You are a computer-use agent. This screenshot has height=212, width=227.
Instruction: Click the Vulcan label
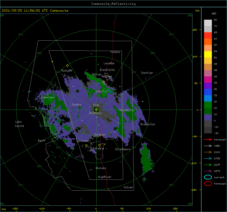pos(128,187)
